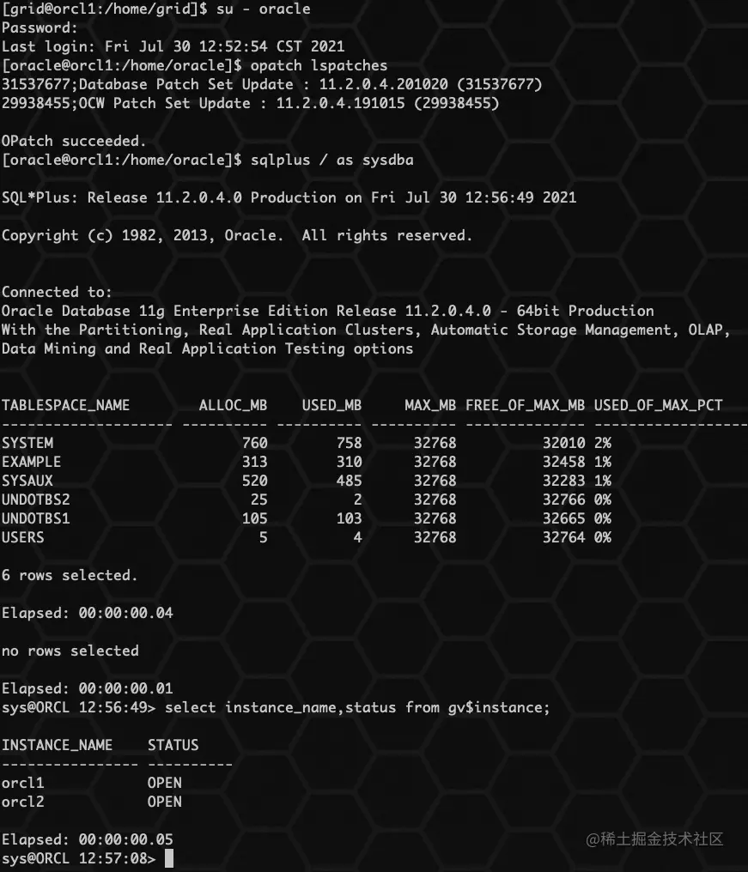Image resolution: width=748 pixels, height=872 pixels.
Task: Click the USED_MB value 485 for SYSAUX
Action: coord(349,481)
